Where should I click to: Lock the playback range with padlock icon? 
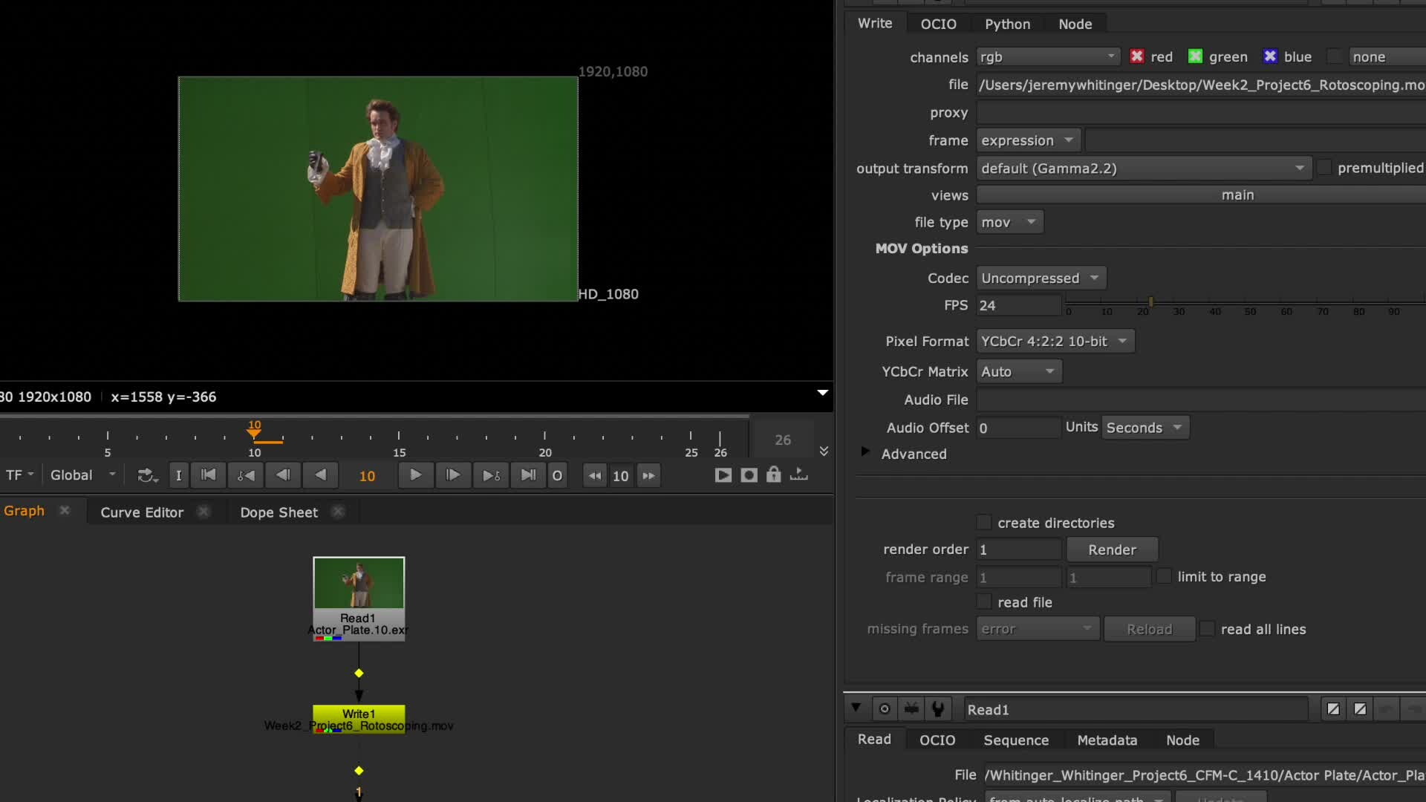point(773,475)
